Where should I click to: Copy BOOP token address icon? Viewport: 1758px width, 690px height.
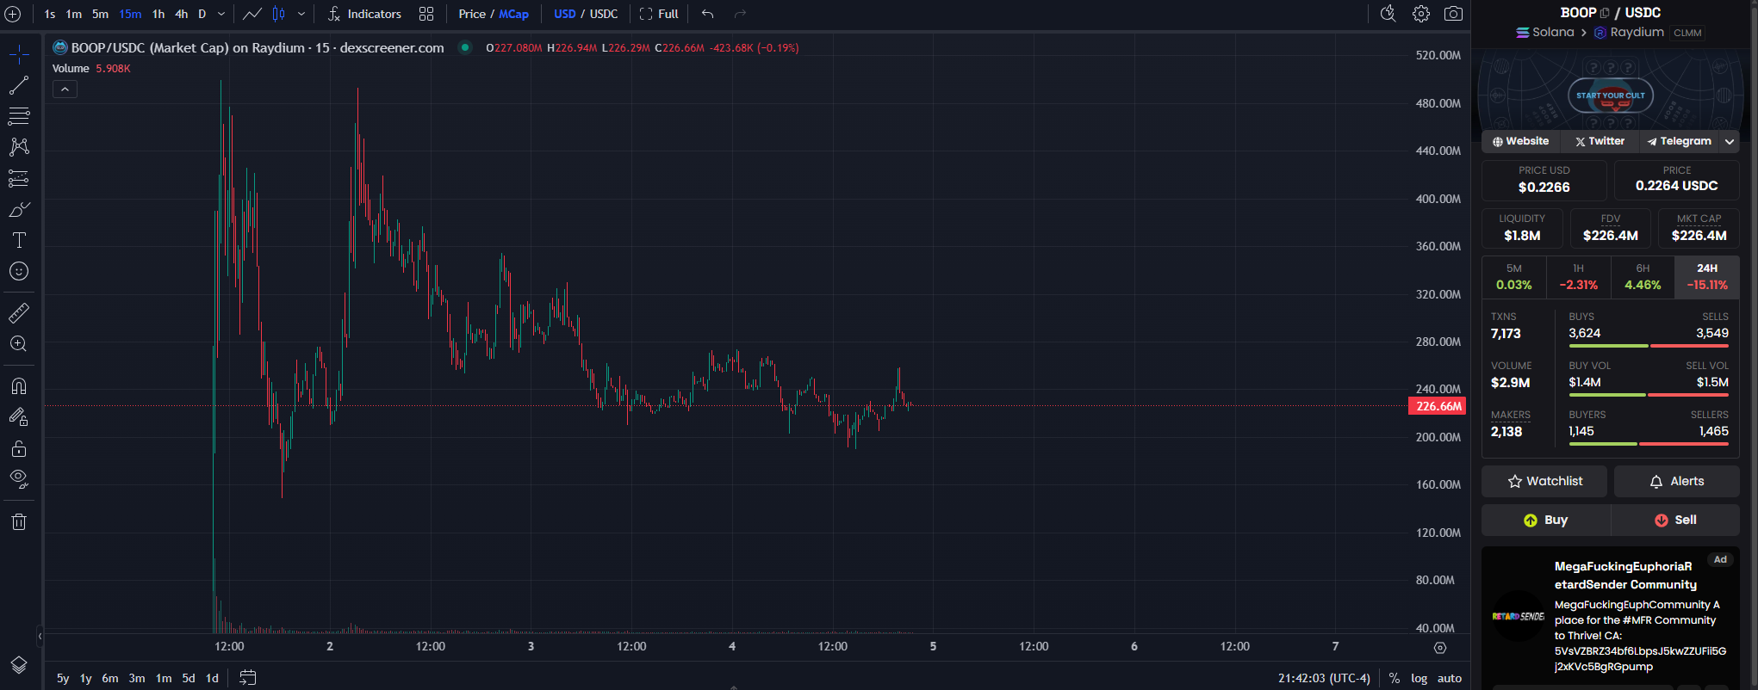[1605, 13]
